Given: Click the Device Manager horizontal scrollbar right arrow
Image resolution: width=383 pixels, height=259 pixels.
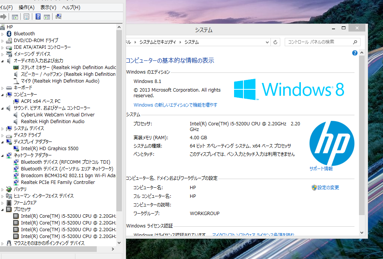Looking at the screenshot, I should pos(113,249).
